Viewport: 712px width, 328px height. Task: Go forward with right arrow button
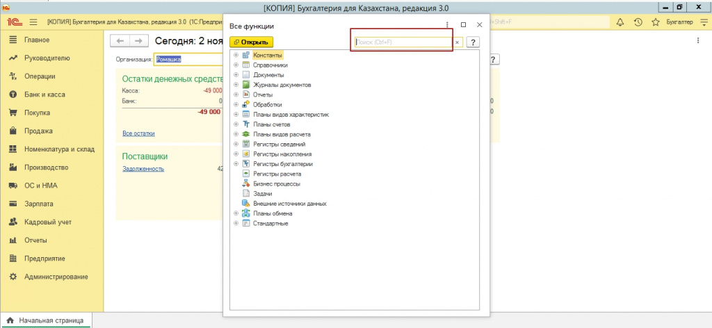[x=139, y=41]
